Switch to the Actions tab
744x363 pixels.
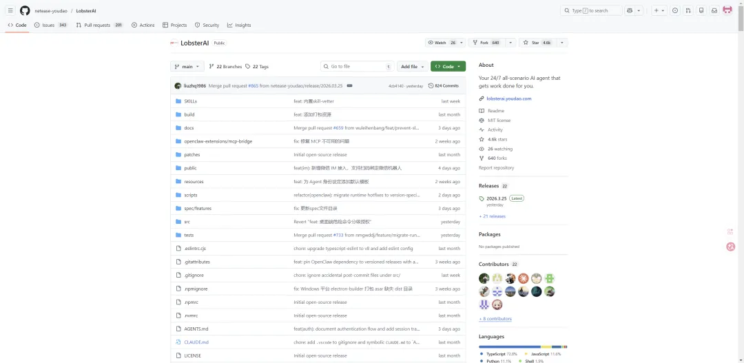[x=143, y=25]
